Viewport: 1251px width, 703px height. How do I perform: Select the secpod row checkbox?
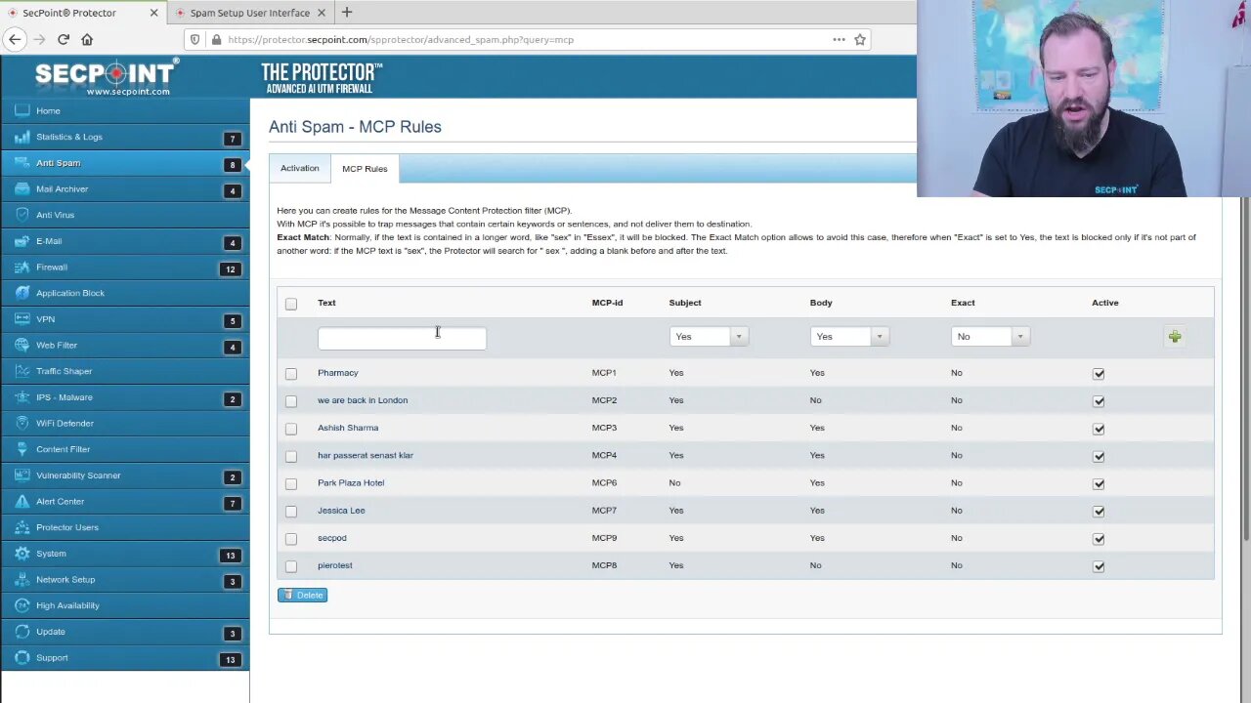click(291, 538)
